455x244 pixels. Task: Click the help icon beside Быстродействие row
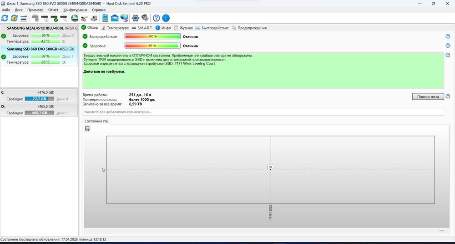pos(448,36)
